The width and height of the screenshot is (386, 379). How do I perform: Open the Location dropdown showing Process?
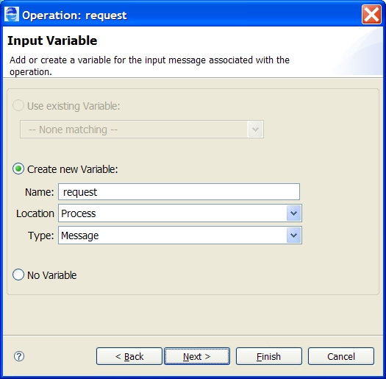[180, 213]
